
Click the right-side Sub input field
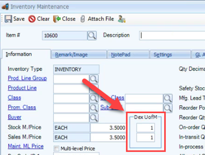coord(144,108)
